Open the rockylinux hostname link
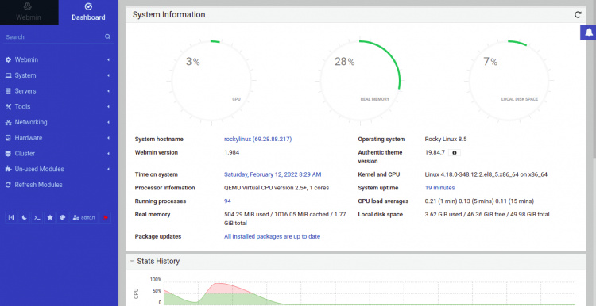The image size is (596, 306). (x=257, y=140)
